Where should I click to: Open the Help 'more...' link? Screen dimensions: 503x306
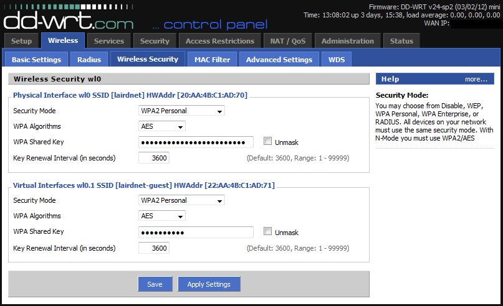476,79
